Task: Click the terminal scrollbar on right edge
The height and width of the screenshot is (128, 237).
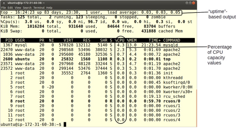Action: pos(197,108)
